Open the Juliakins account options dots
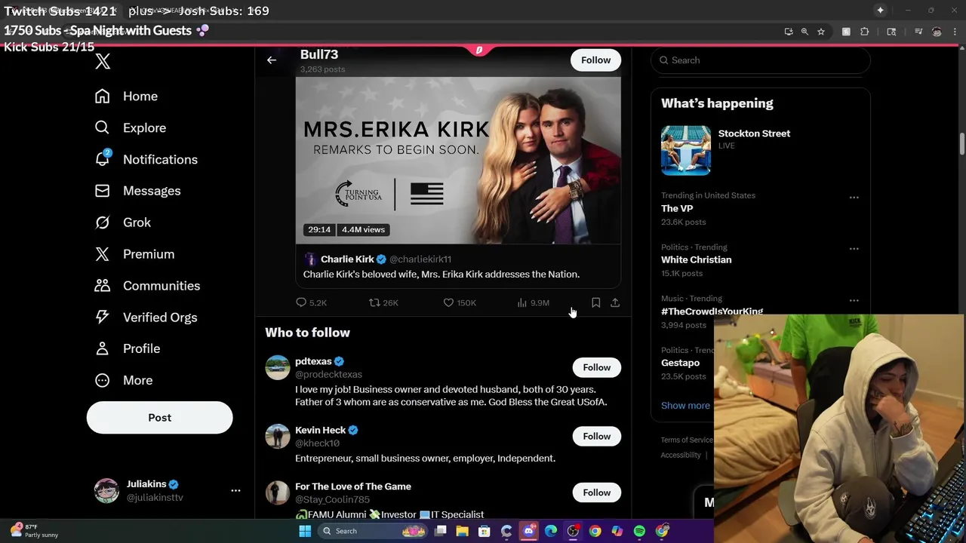This screenshot has width=966, height=543. click(235, 490)
